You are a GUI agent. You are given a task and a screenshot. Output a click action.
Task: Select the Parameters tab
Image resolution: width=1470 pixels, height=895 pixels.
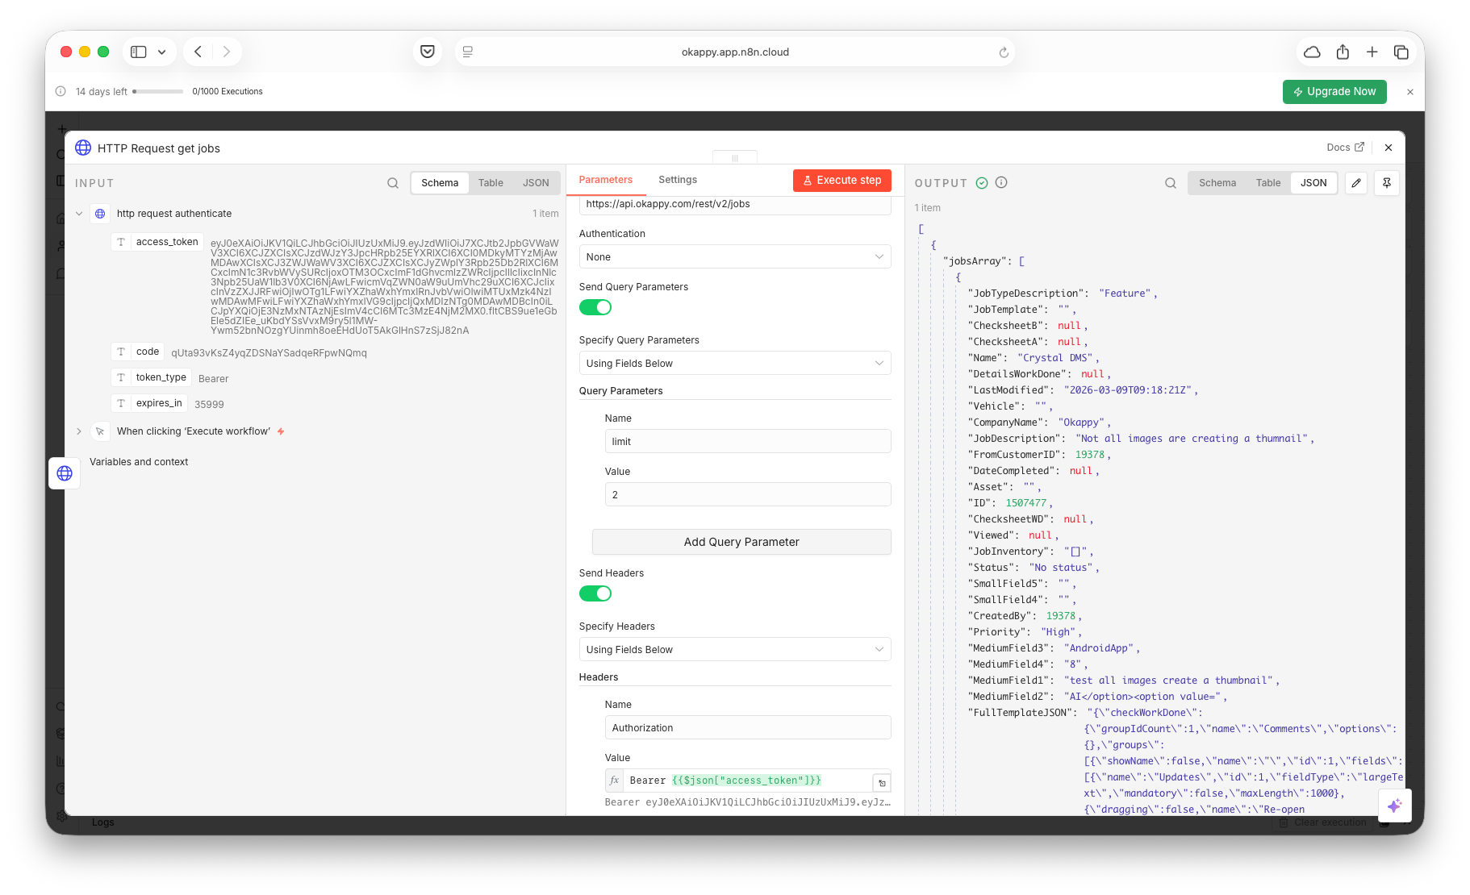[606, 180]
